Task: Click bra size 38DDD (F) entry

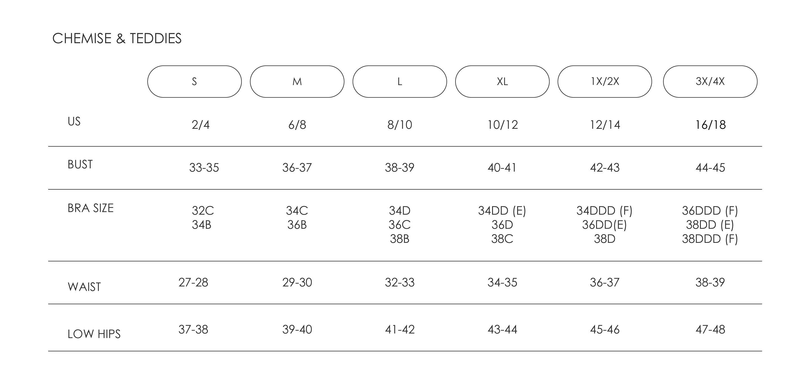Action: pos(710,239)
